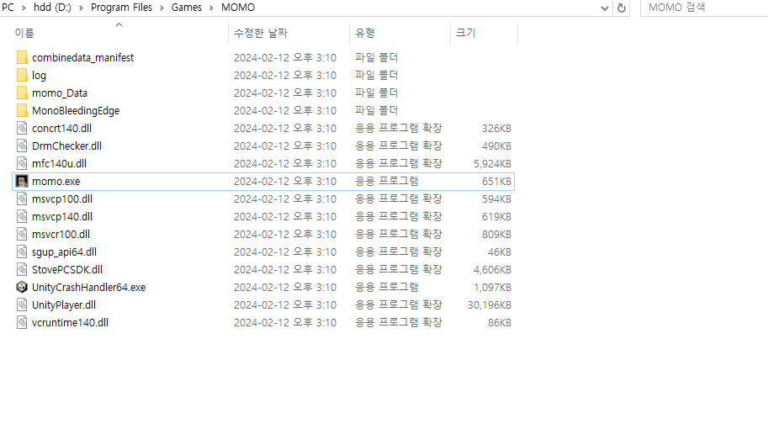Screen dimensions: 768x434
Task: Click MOMO in the breadcrumb path
Action: tap(238, 8)
